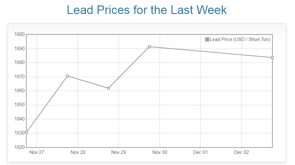The image size is (295, 165).
Task: Select the Nov 29 axis label
Action: pos(119,152)
